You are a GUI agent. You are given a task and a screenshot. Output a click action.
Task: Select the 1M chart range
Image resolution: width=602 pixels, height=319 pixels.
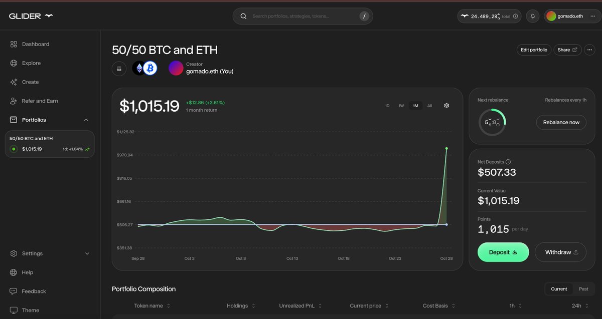coord(415,106)
